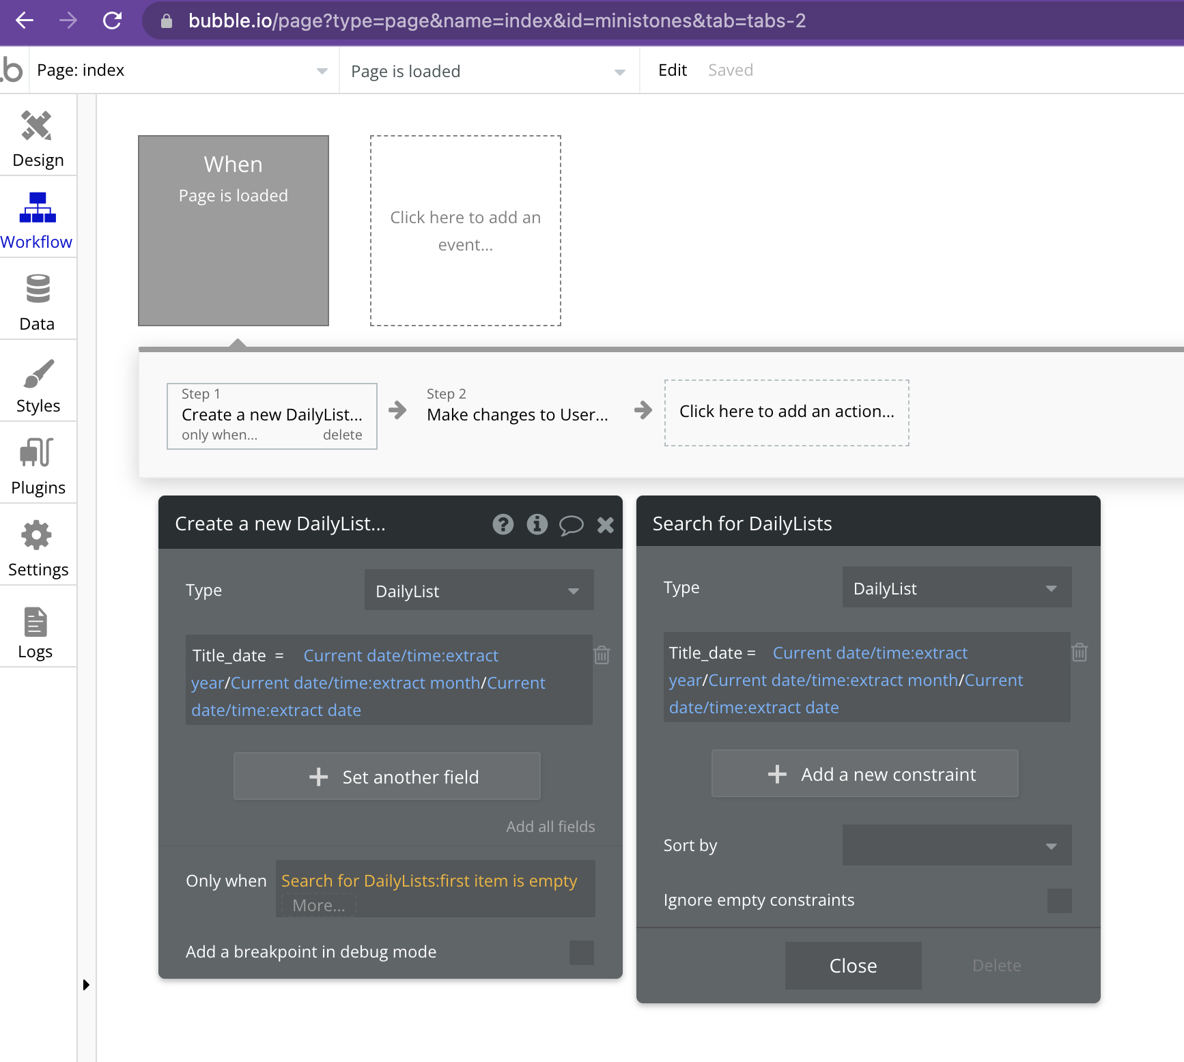Delete Title_date field in Create DailyList panel

(602, 655)
